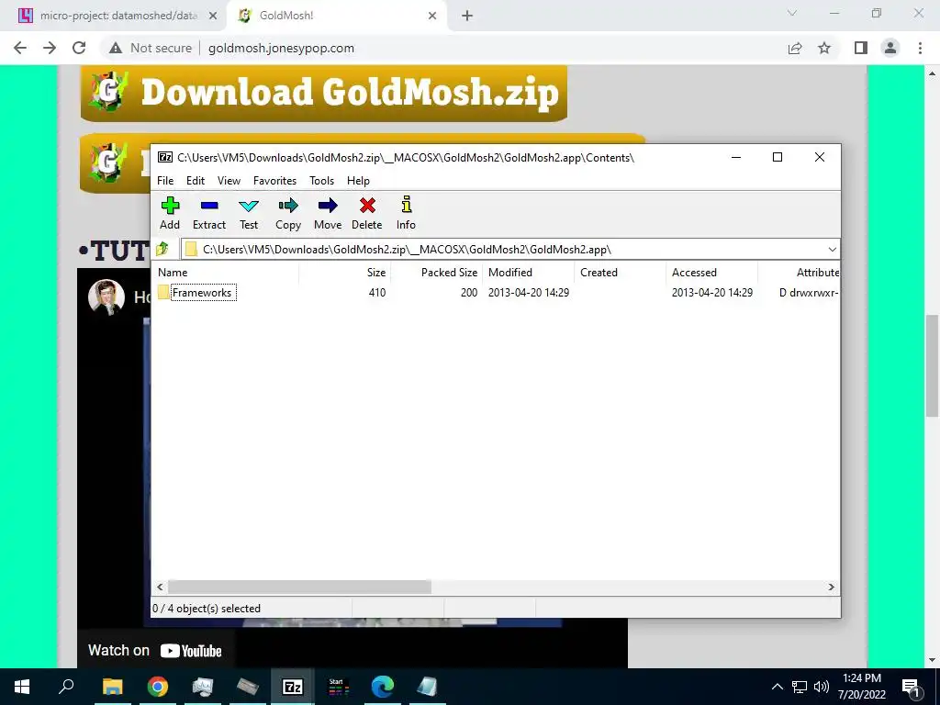Switch to micro-project datamoshed tab
Image resolution: width=940 pixels, height=705 pixels.
[x=113, y=16]
